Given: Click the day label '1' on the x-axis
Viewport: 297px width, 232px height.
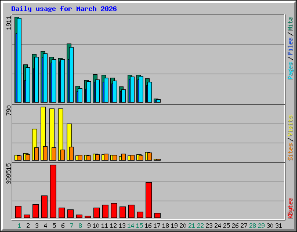Looking at the screenshot, I should [19, 226].
